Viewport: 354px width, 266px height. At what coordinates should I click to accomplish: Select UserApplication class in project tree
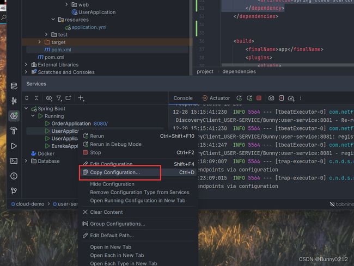tap(97, 12)
